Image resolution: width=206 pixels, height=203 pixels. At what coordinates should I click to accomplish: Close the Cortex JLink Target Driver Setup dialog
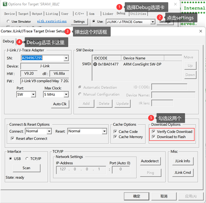[201, 31]
